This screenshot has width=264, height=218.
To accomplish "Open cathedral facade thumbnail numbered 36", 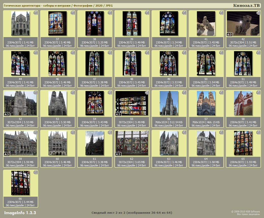I will coord(20,23).
